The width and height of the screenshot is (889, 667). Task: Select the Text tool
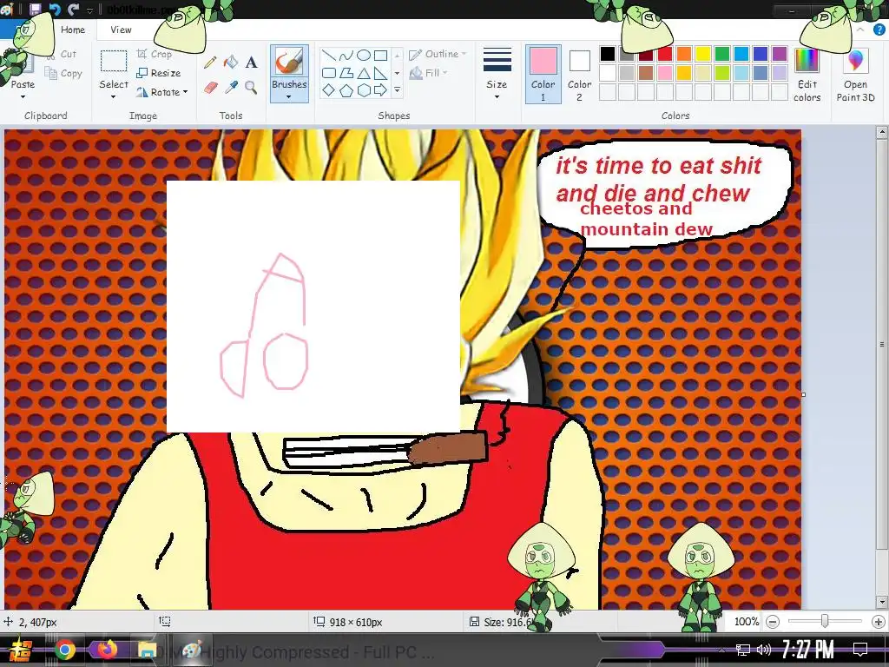click(251, 62)
